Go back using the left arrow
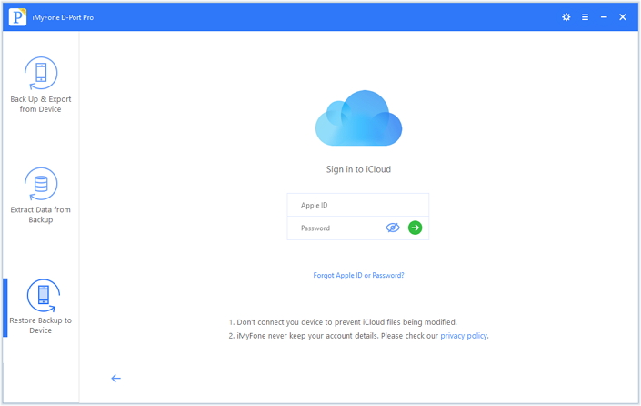This screenshot has width=641, height=406. tap(116, 378)
